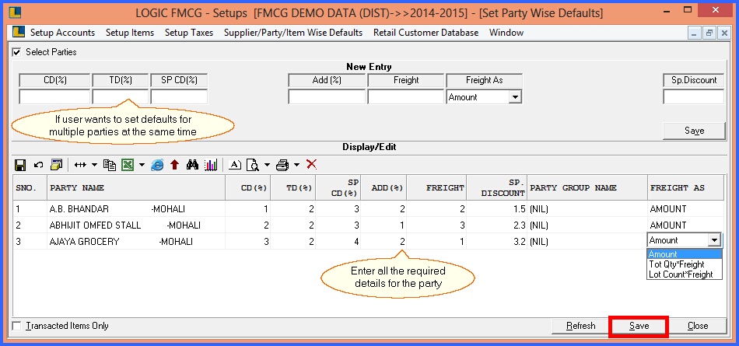
Task: Click the LOGIC app icon in menu bar
Action: point(18,32)
